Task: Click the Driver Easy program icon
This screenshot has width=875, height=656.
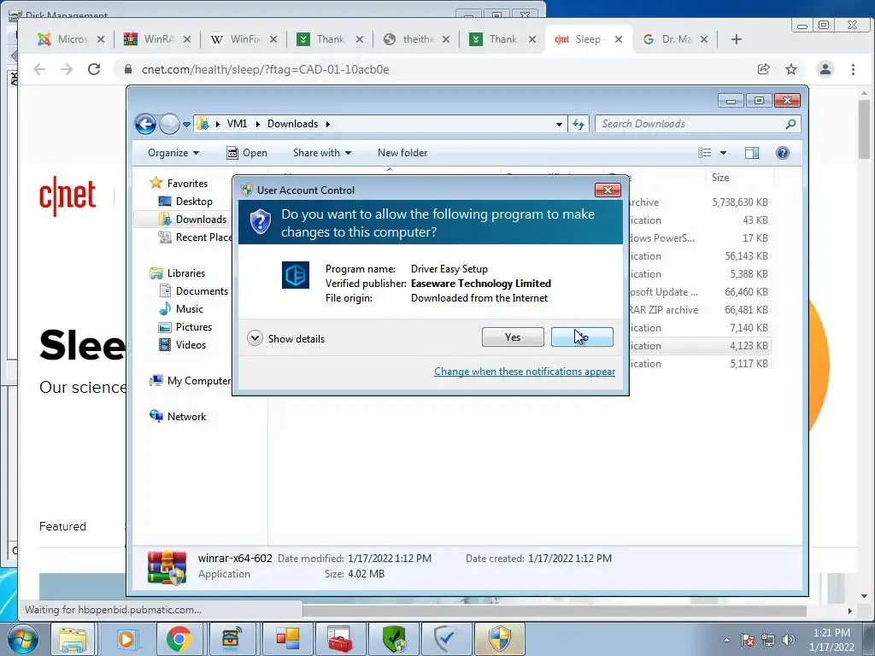Action: [x=295, y=274]
